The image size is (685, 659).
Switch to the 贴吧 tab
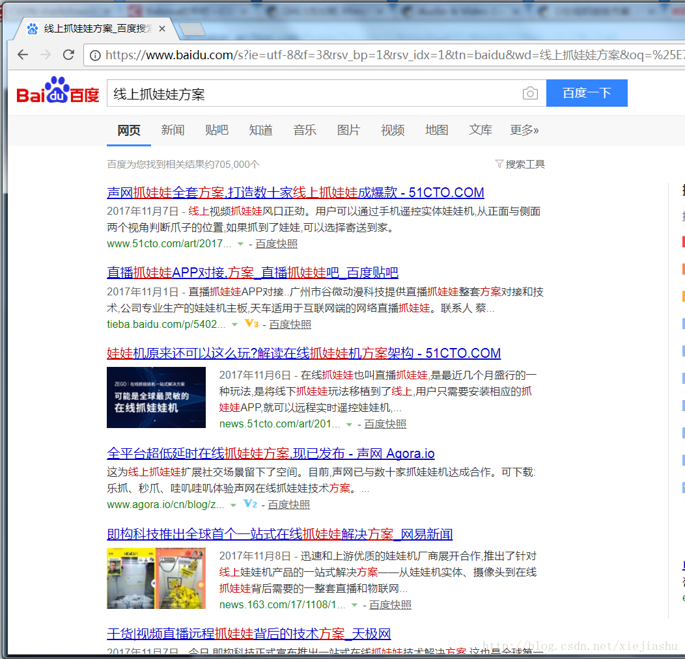(x=217, y=130)
